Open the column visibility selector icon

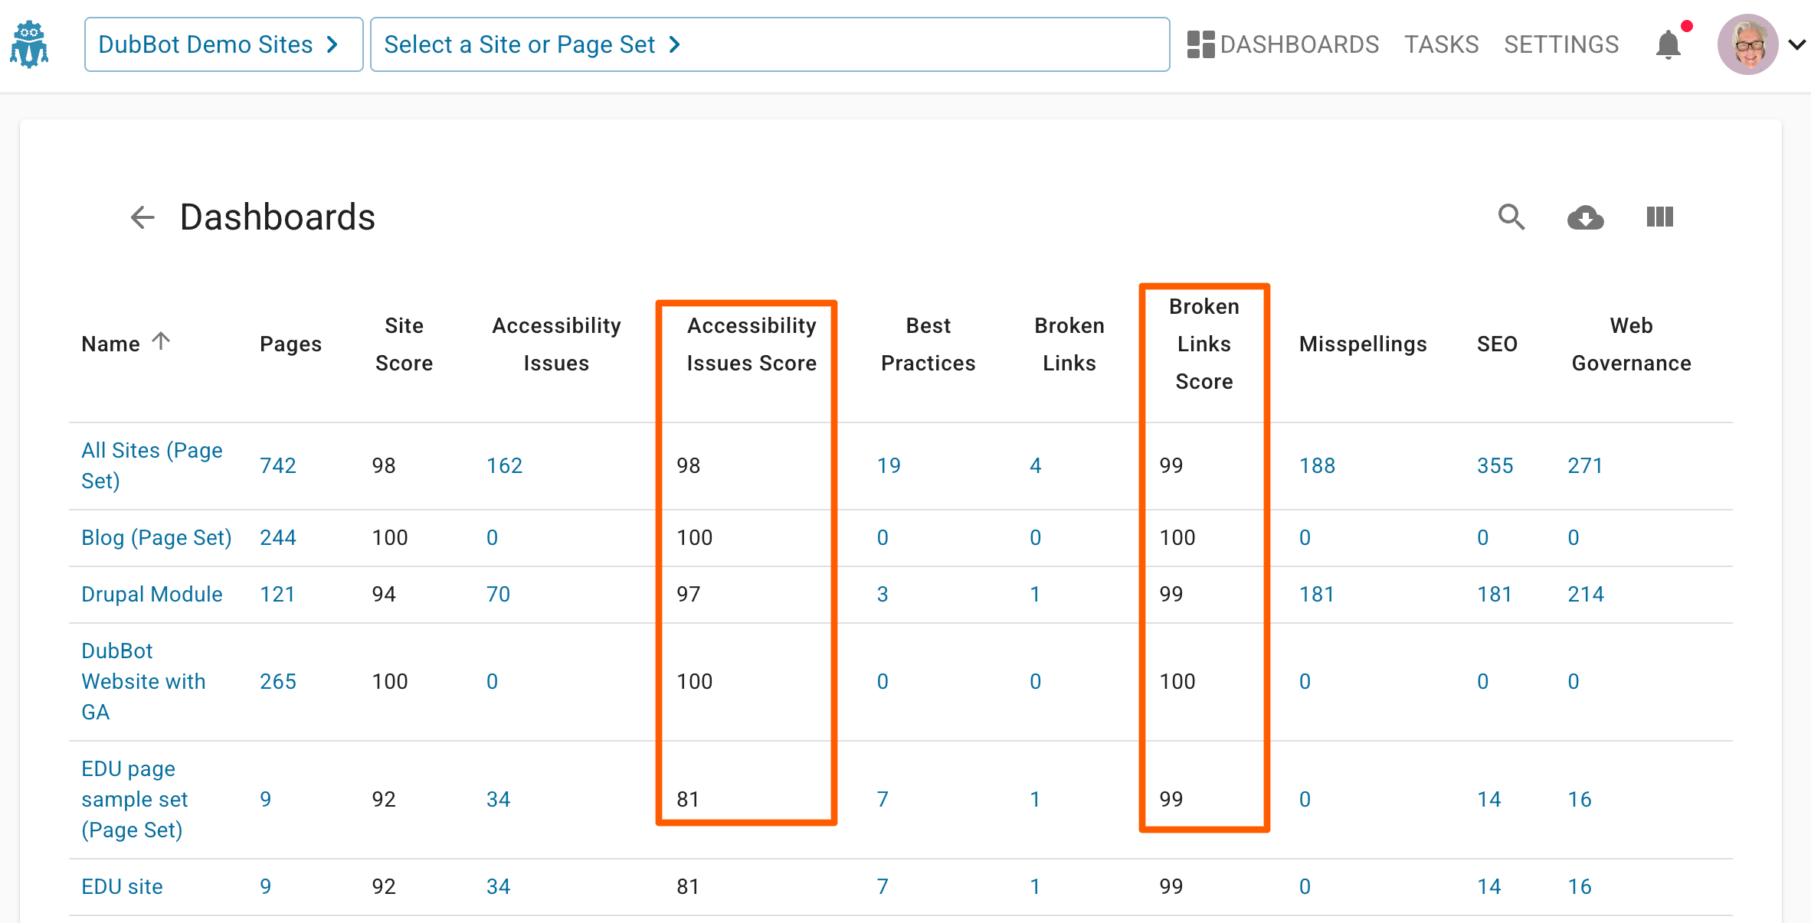(x=1659, y=217)
